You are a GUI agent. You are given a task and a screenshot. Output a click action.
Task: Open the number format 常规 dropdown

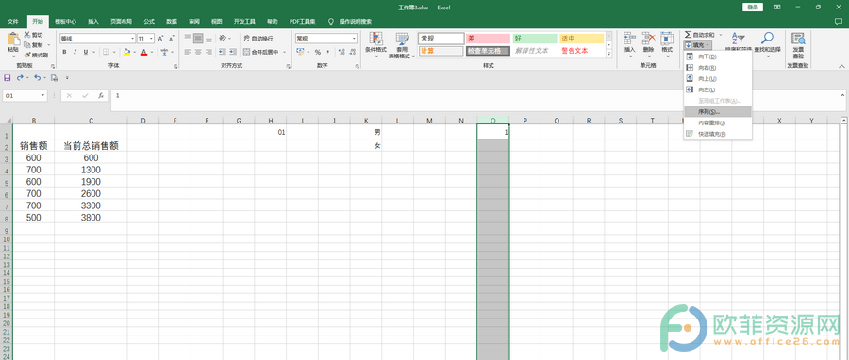[354, 39]
